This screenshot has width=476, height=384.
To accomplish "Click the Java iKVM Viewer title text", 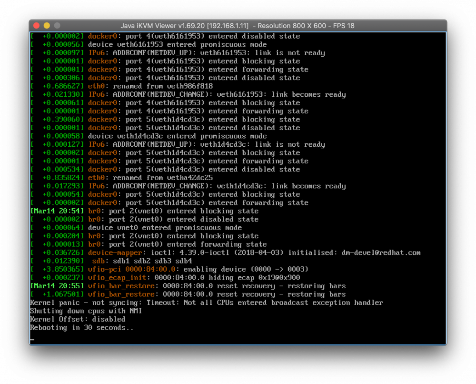I will point(238,26).
